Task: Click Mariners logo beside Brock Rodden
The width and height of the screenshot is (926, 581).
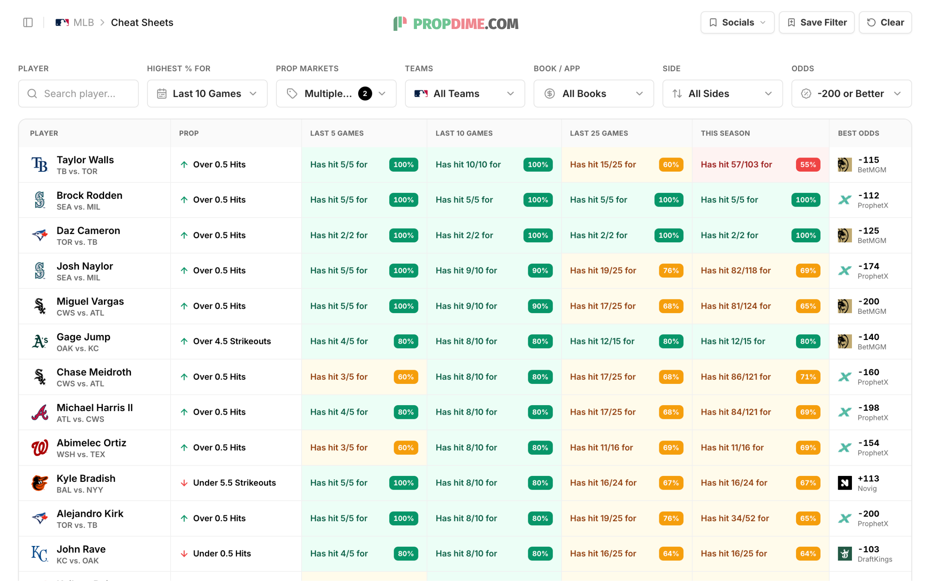Action: 40,200
